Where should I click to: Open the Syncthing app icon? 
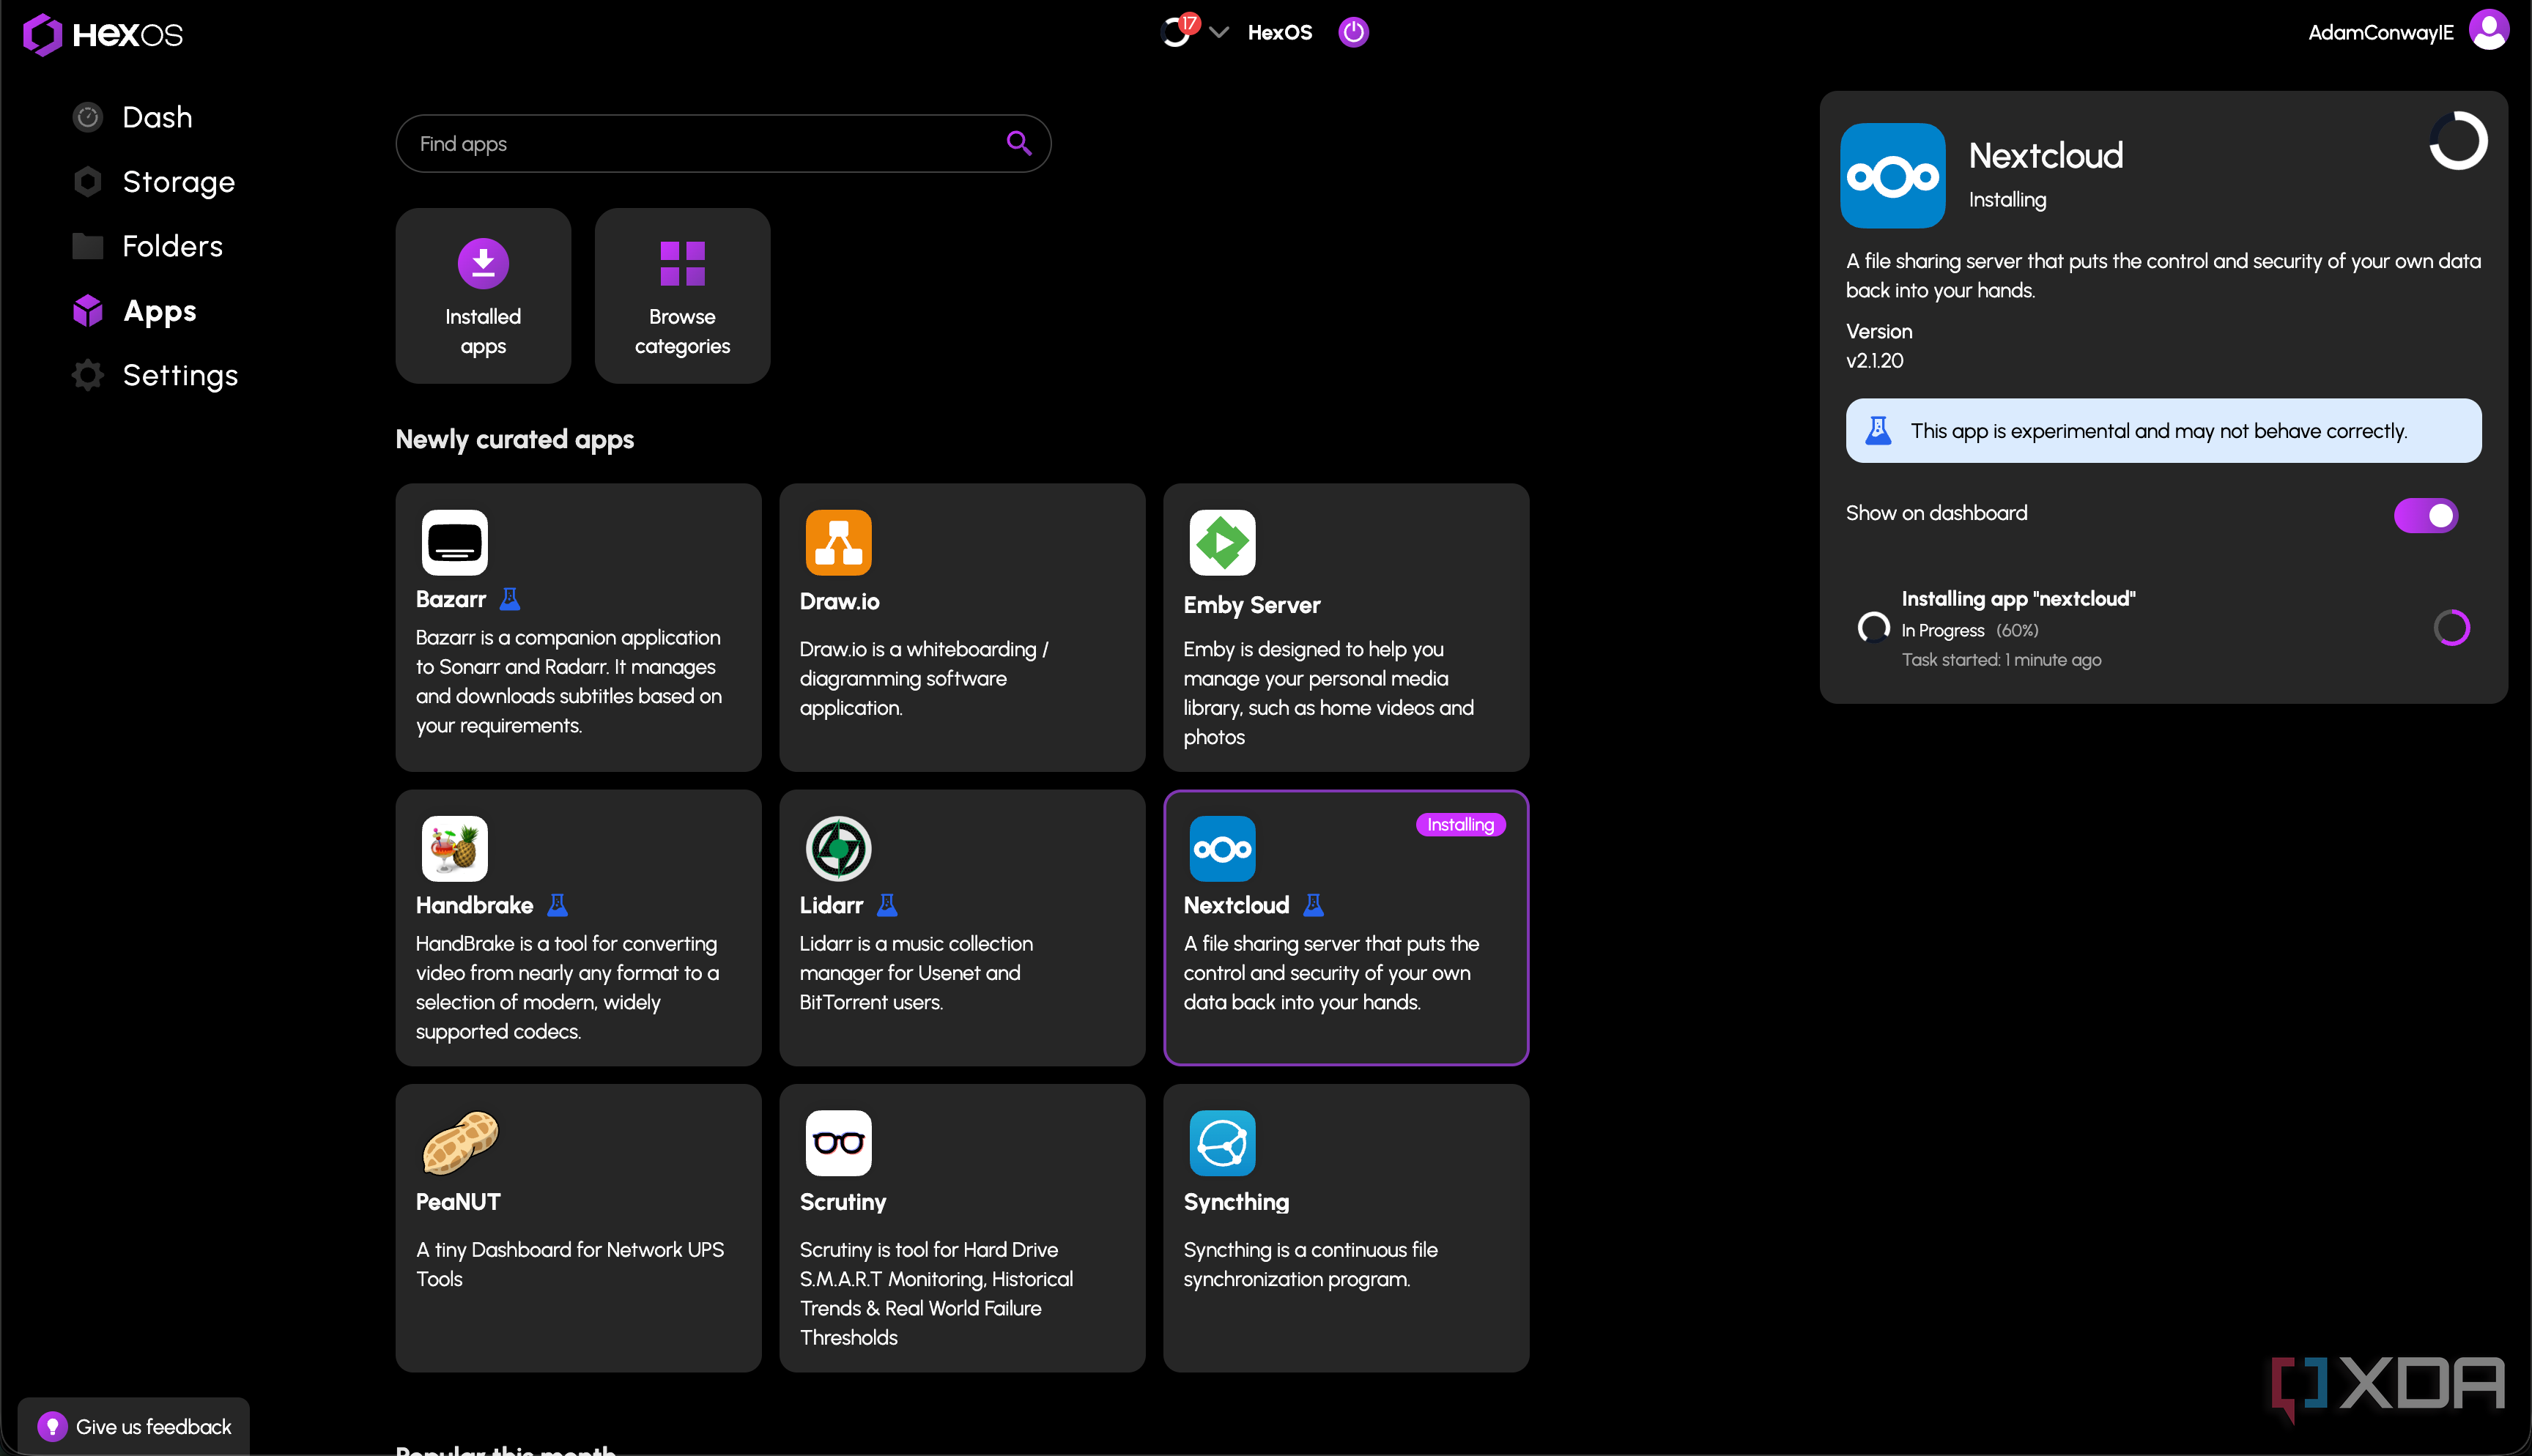[1222, 1142]
